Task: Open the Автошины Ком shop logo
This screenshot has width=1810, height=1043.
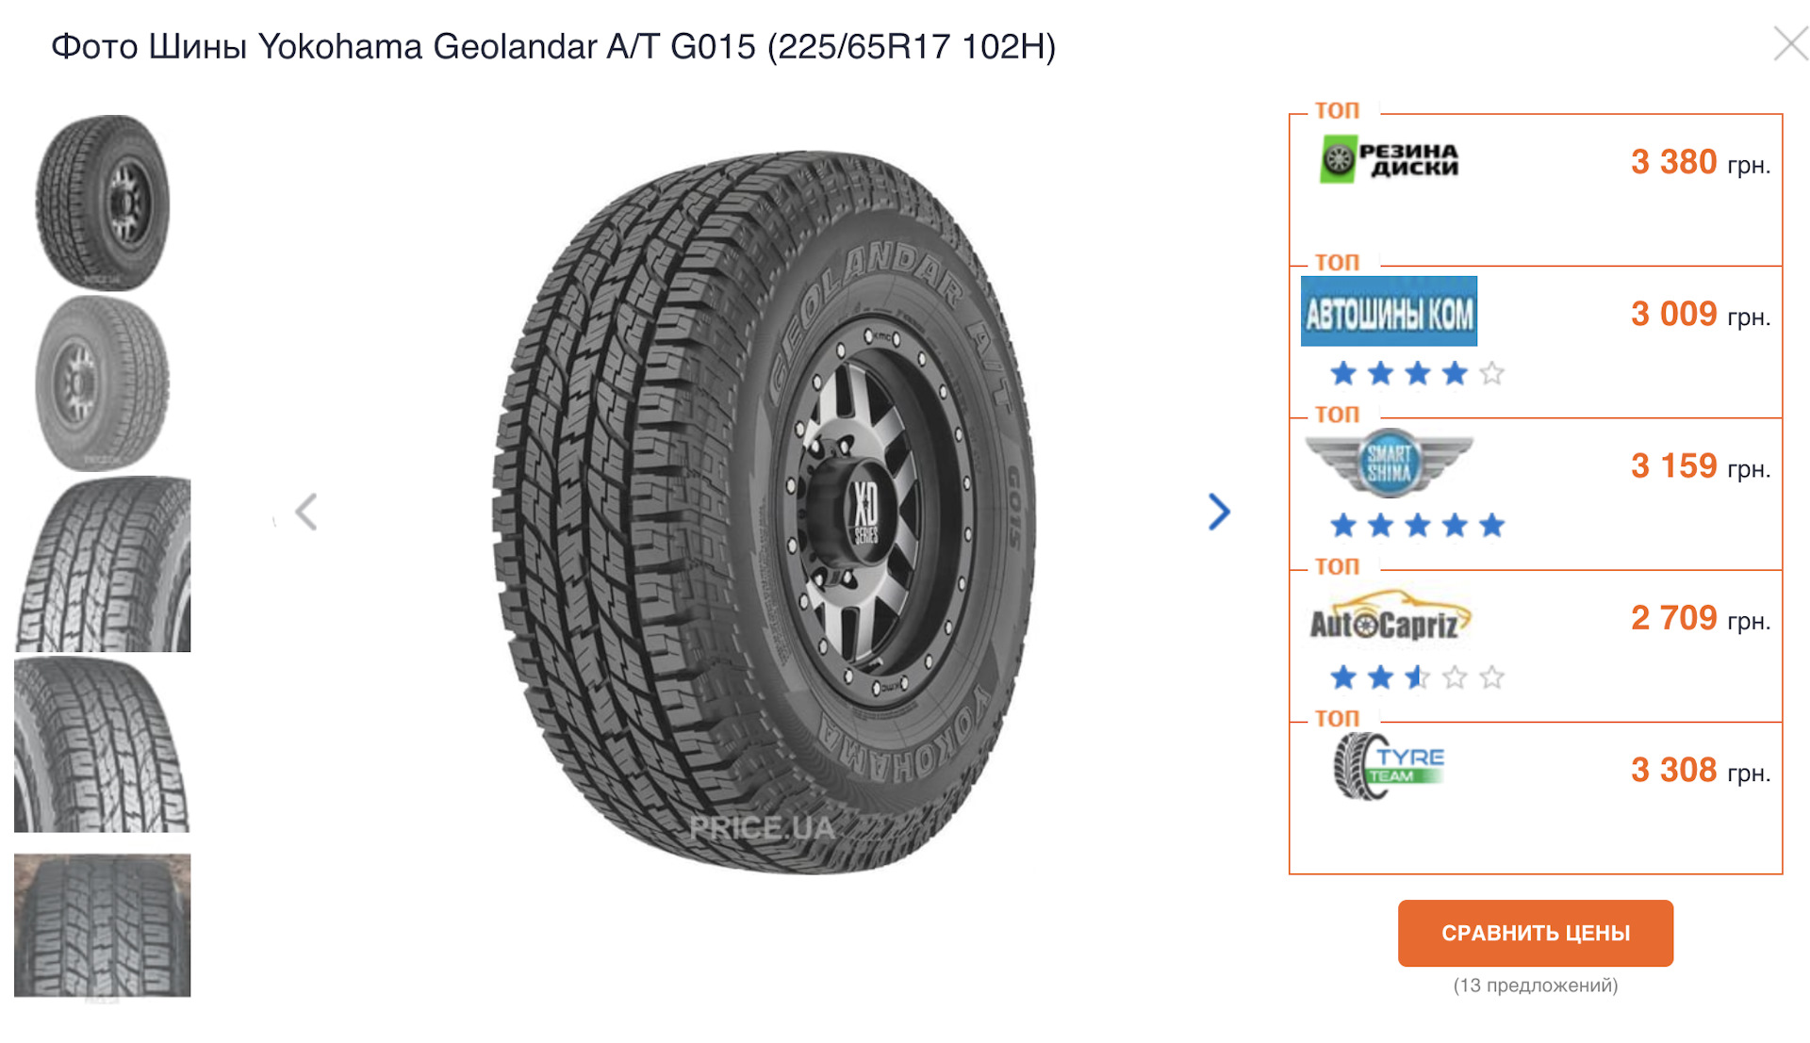Action: click(x=1389, y=311)
